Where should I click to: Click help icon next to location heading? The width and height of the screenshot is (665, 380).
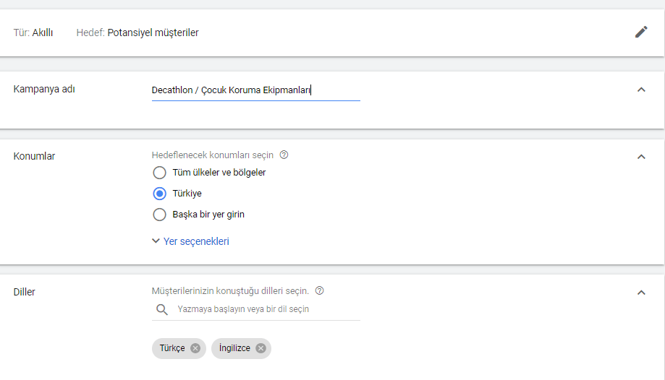(x=284, y=155)
